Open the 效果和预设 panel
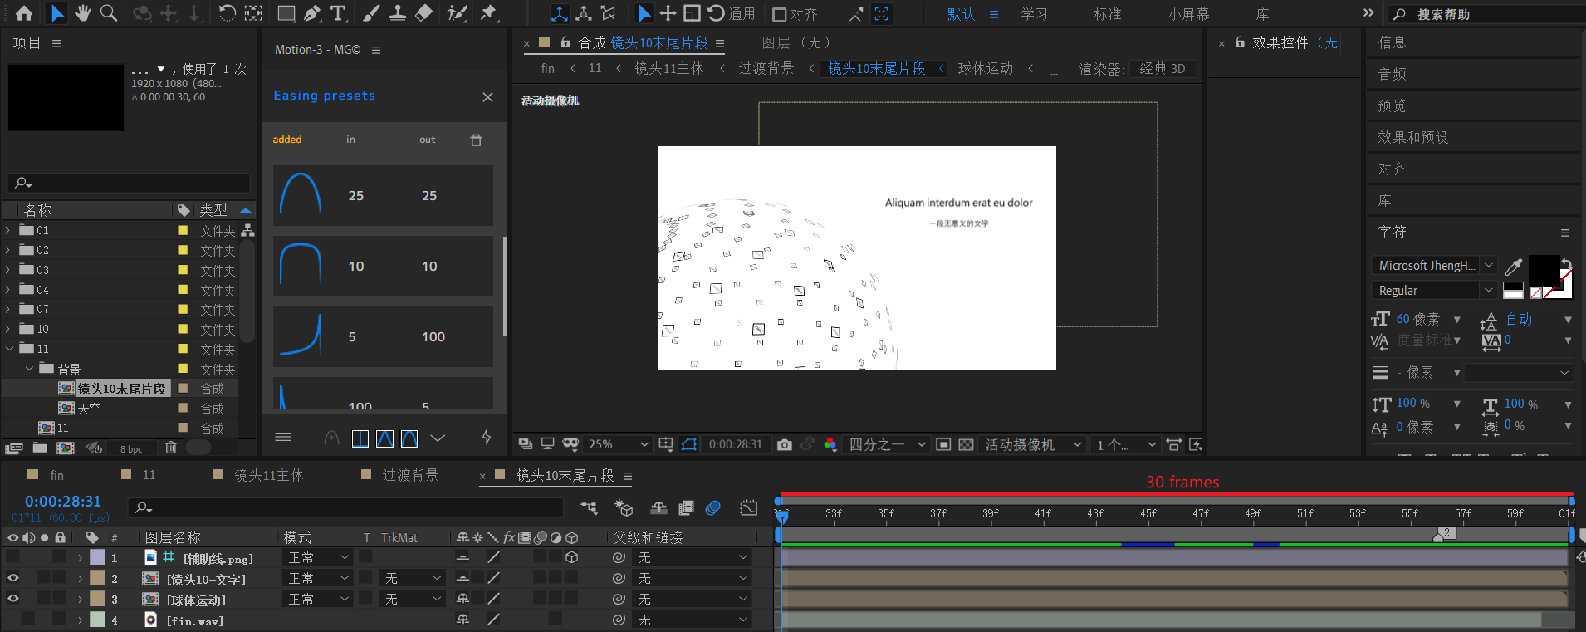Image resolution: width=1586 pixels, height=632 pixels. (1413, 137)
